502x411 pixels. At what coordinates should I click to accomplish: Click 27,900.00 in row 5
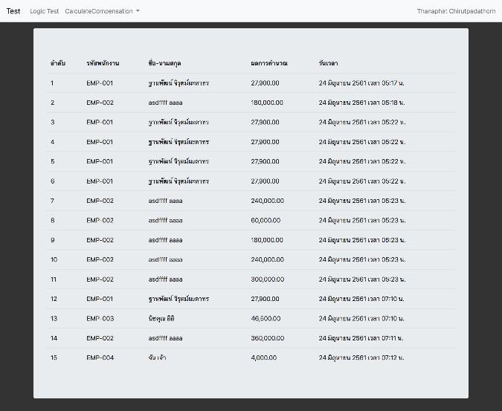click(x=265, y=161)
